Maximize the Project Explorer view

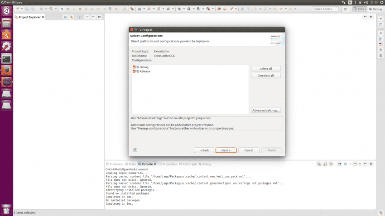tap(99, 17)
